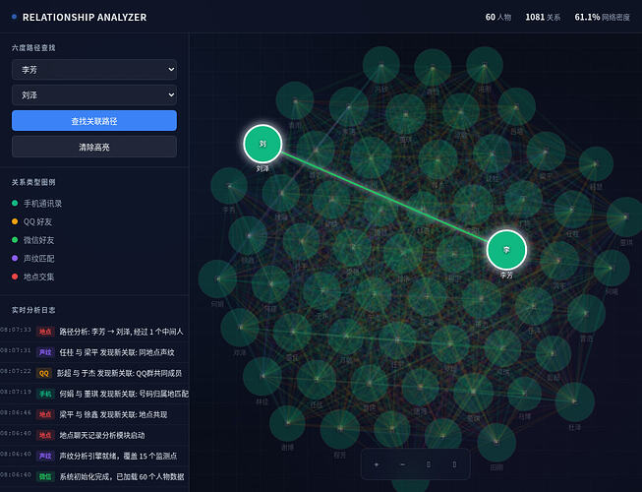The image size is (642, 492).
Task: Click the 声纹 tag on 任柱 与 梁平 row
Action: click(45, 352)
